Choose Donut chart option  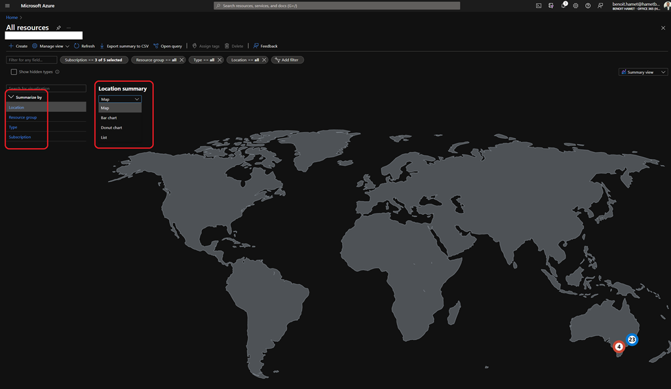(111, 128)
